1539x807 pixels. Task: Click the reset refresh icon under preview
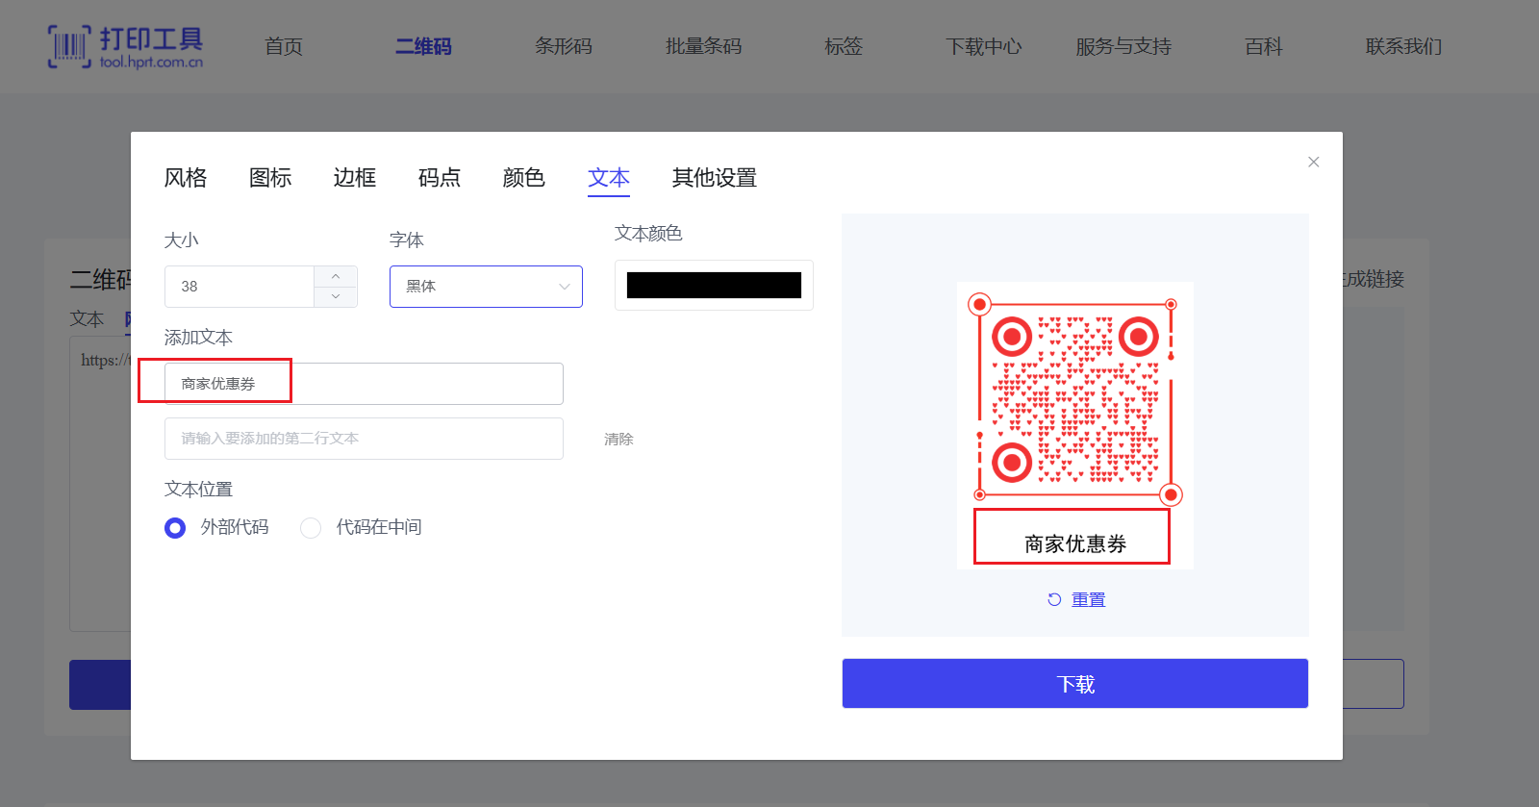click(x=1054, y=599)
